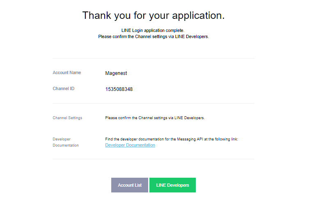Screen dimensions: 321x199
Task: Open the LINE Developers button
Action: 172,185
